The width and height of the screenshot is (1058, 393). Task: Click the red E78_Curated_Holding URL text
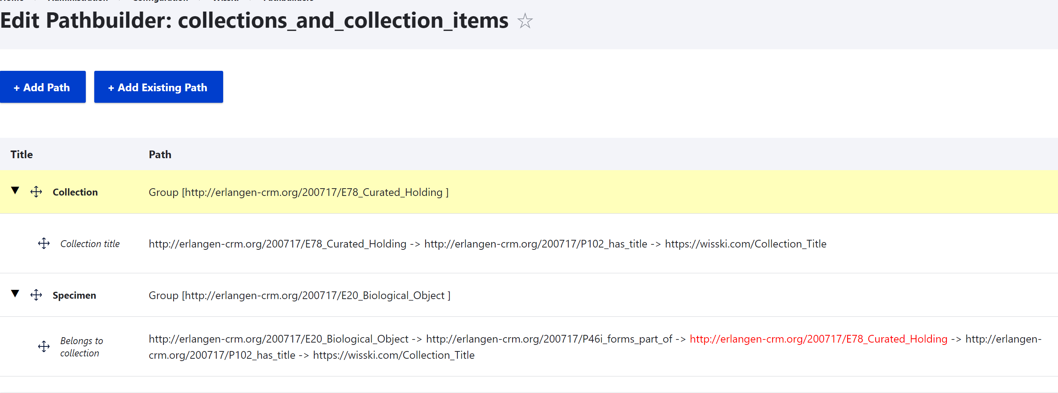tap(818, 339)
